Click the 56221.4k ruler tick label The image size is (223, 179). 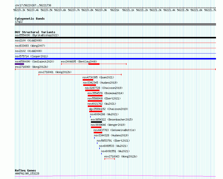(x=169, y=10)
